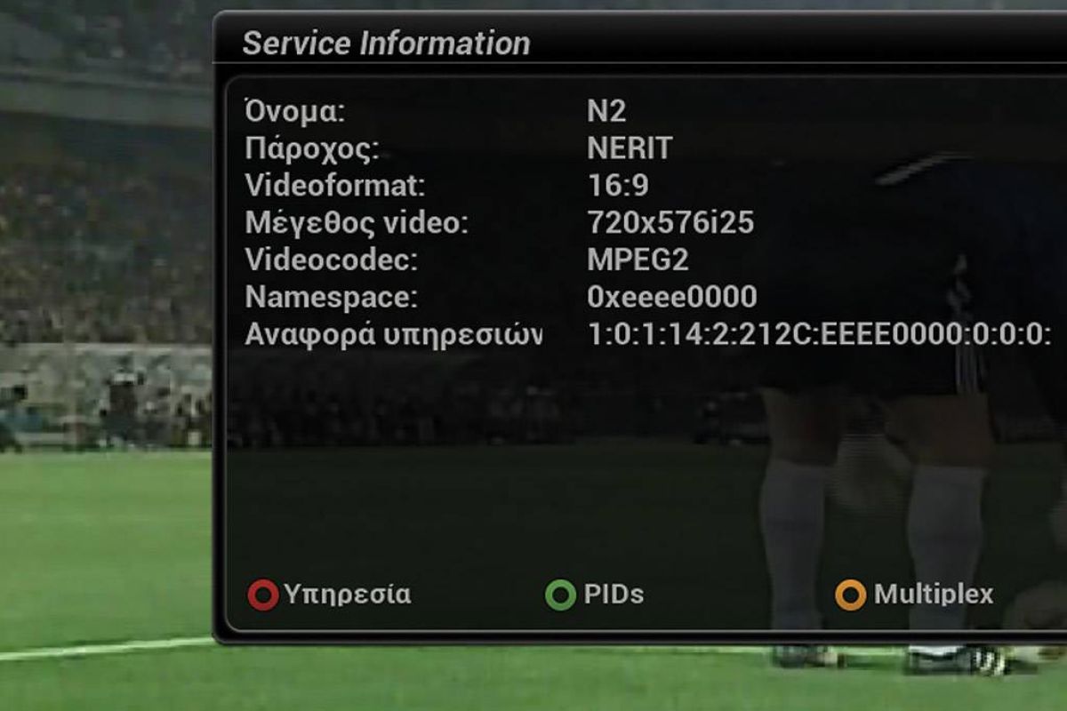Image resolution: width=1067 pixels, height=711 pixels.
Task: Click the green circle PIDs icon
Action: [560, 595]
